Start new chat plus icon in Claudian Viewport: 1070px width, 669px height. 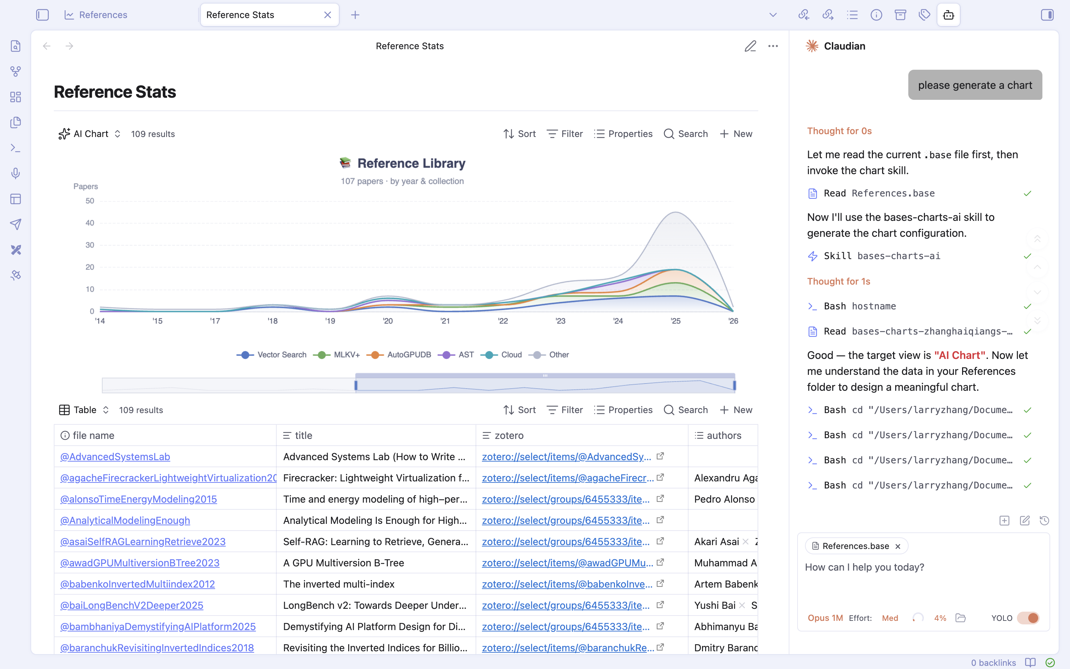(x=1004, y=520)
